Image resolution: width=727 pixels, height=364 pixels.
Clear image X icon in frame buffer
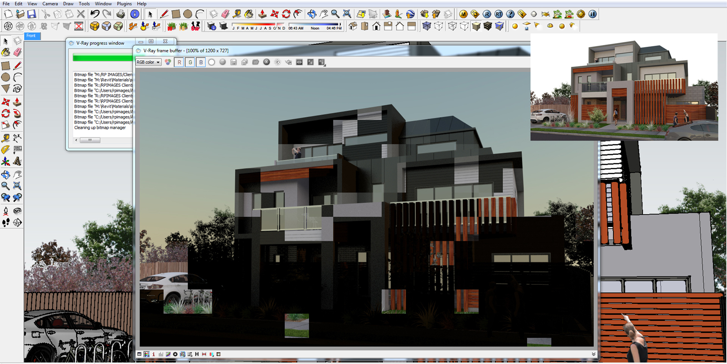tap(267, 62)
